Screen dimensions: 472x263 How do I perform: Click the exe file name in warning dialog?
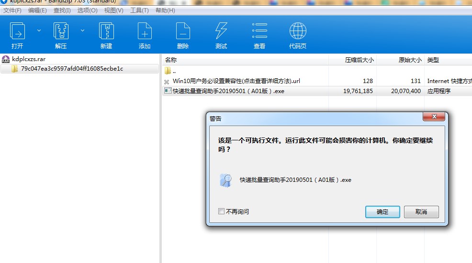295,180
